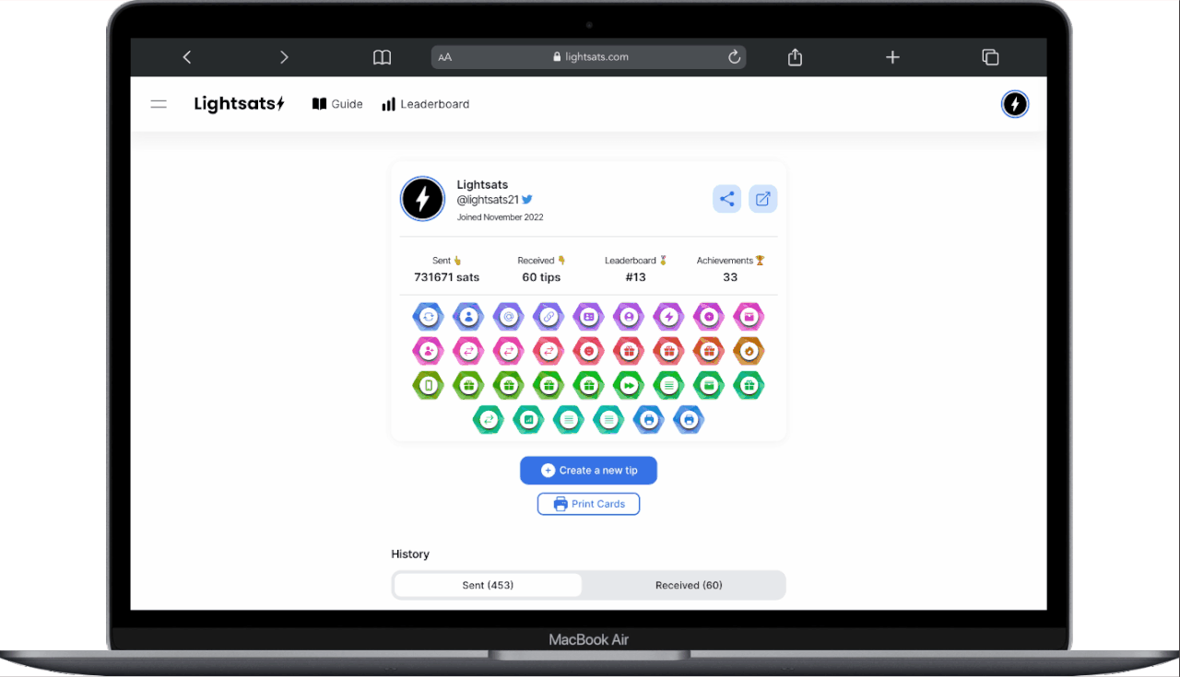Click the purple user-circle achievement badge
The image size is (1180, 677).
click(629, 317)
